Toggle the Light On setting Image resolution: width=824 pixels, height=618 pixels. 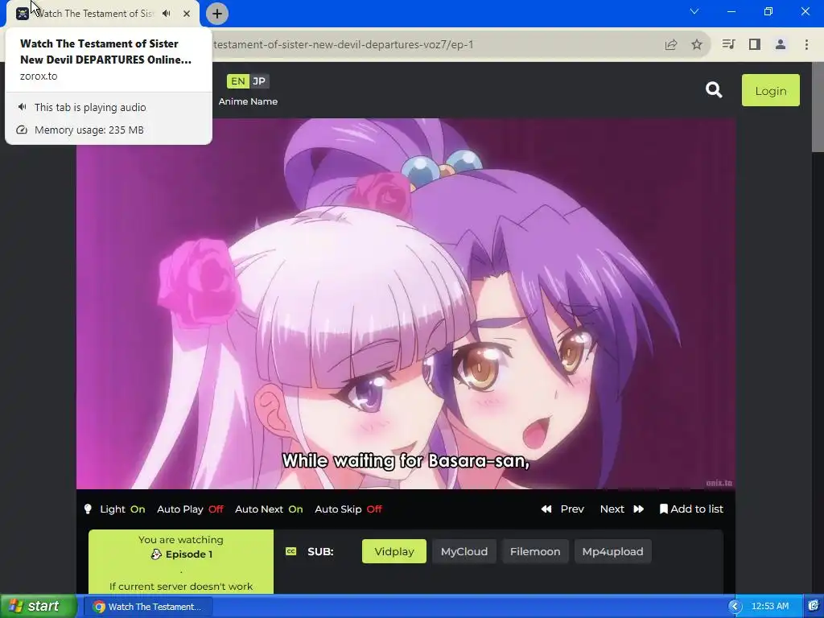pyautogui.click(x=122, y=509)
